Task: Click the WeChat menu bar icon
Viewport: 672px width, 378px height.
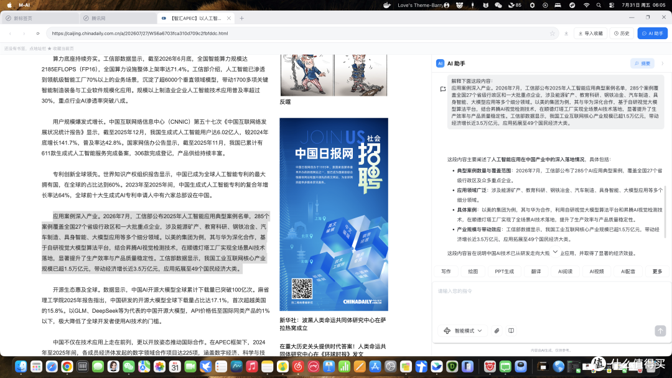Action: pos(498,5)
